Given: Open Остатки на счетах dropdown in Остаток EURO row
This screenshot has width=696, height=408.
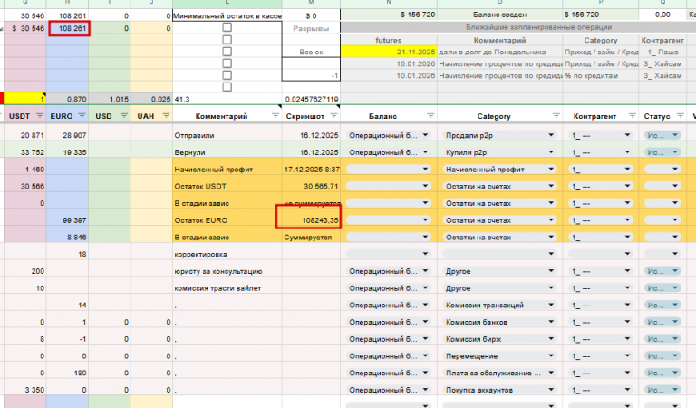Looking at the screenshot, I should coord(550,220).
